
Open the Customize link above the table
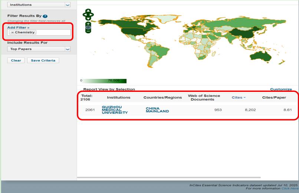[281, 89]
